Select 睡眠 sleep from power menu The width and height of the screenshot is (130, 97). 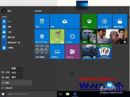click(17, 68)
